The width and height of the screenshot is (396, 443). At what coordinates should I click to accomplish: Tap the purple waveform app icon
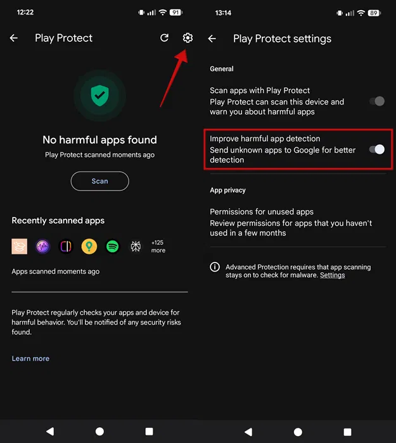(43, 246)
